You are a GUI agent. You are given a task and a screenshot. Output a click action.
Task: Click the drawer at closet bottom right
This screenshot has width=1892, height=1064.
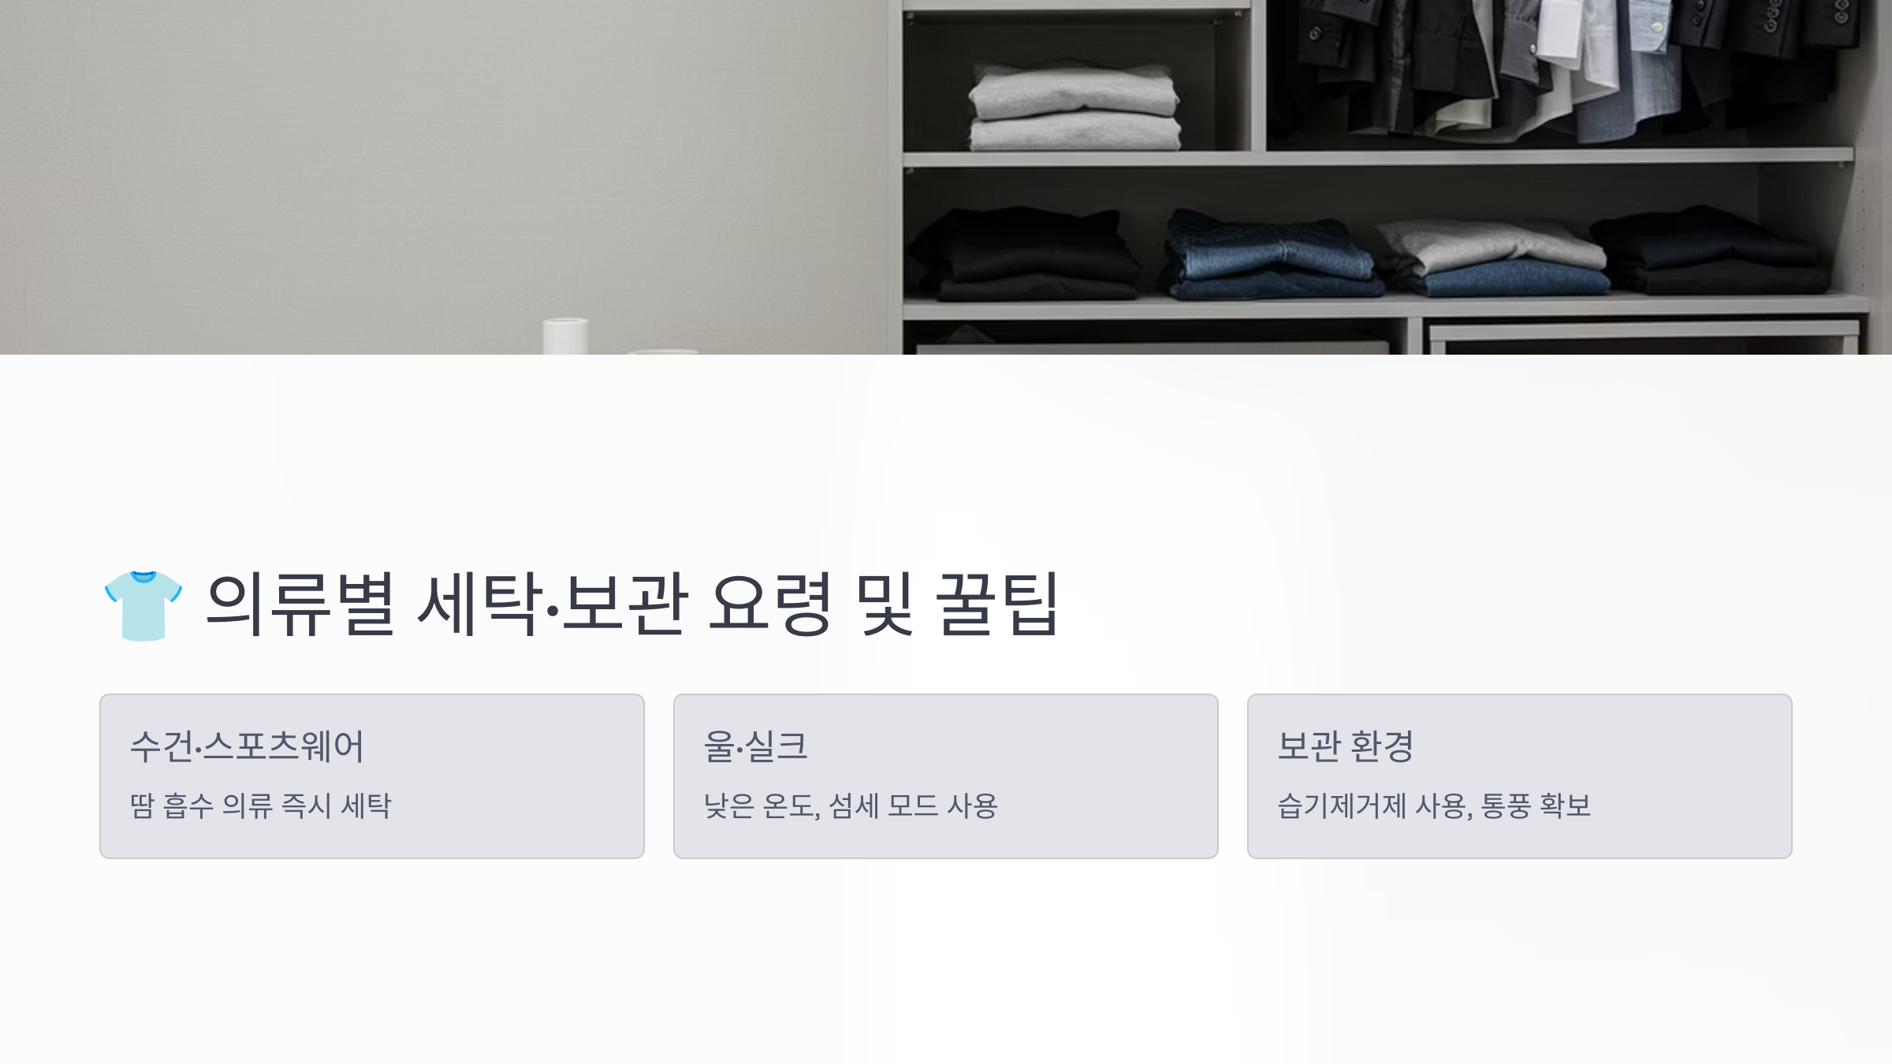(x=1644, y=337)
